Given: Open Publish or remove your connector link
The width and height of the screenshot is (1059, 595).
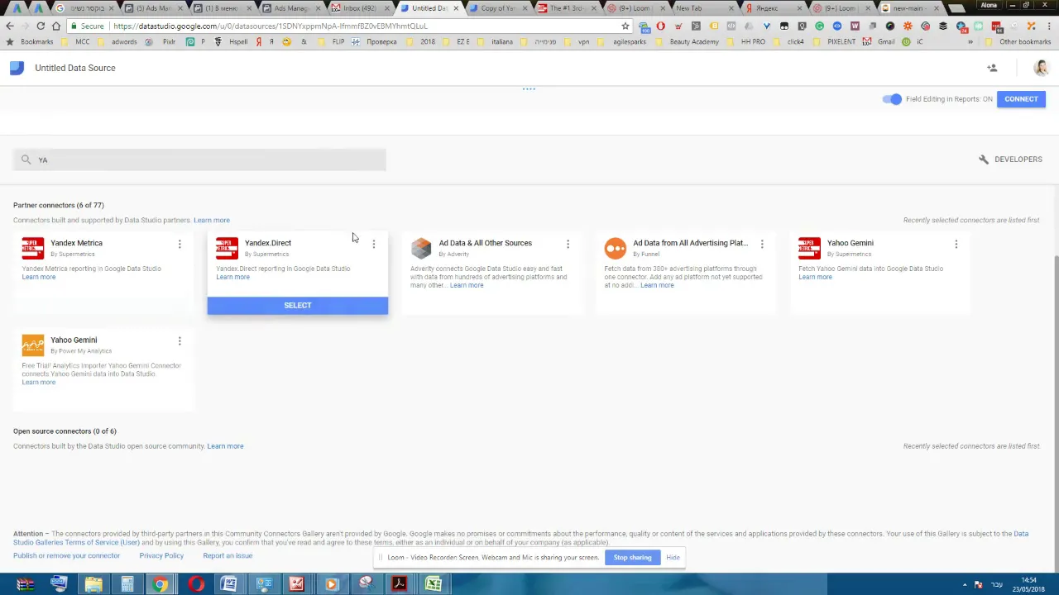Looking at the screenshot, I should [66, 556].
